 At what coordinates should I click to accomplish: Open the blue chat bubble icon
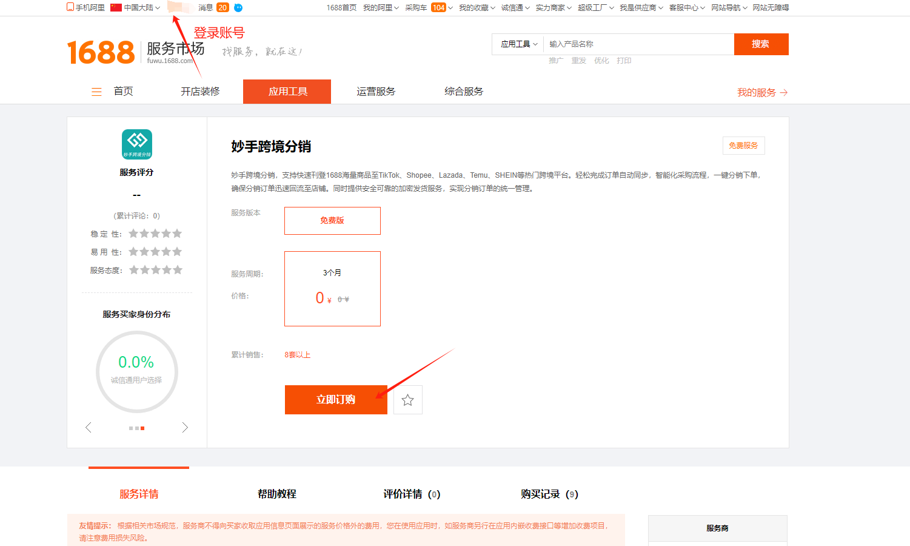[x=238, y=7]
